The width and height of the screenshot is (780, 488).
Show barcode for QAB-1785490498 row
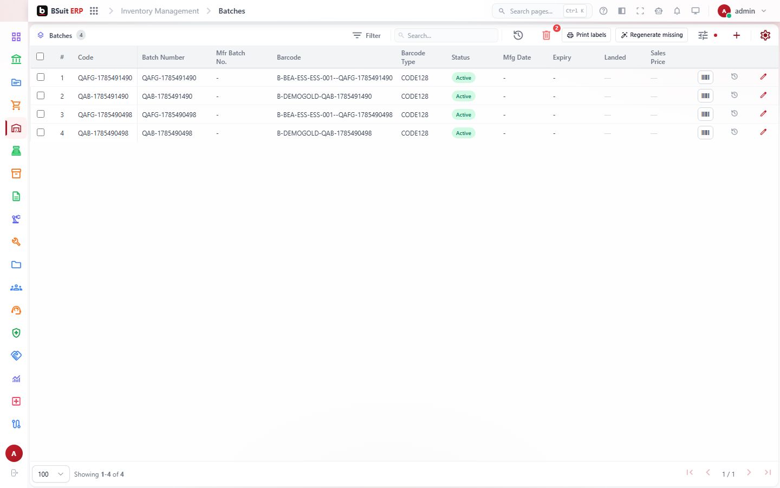705,133
